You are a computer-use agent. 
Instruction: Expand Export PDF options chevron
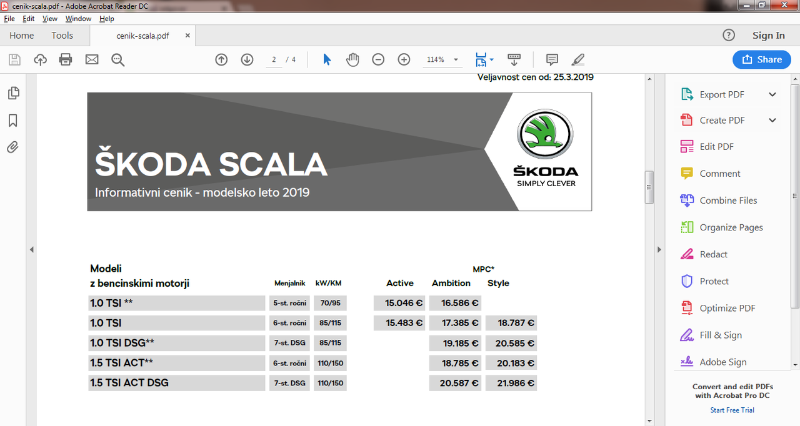point(772,94)
